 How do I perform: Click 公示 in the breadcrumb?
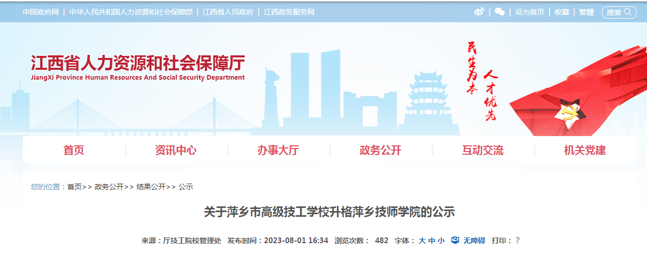186,187
